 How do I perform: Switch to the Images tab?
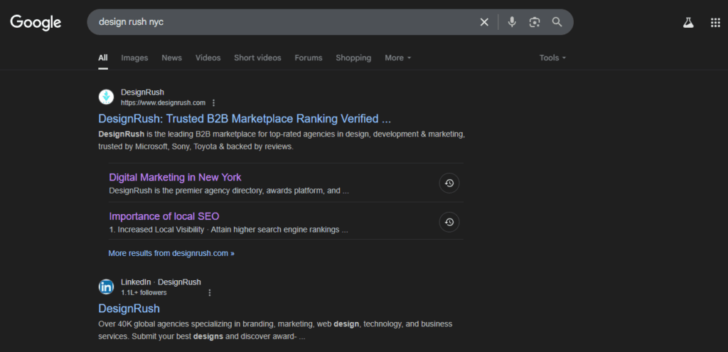134,58
